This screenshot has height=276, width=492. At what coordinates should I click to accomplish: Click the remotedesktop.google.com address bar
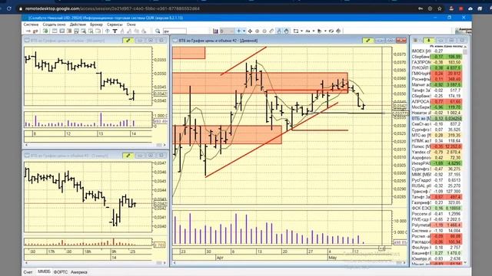point(112,8)
